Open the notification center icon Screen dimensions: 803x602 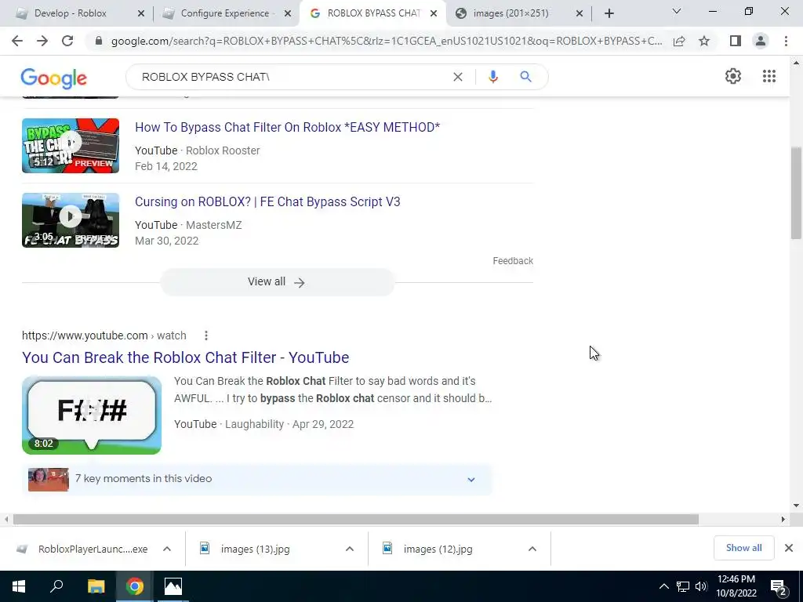tap(778, 587)
